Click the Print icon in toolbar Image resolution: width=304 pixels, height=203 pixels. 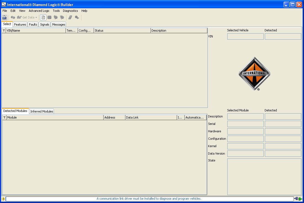tap(4, 17)
